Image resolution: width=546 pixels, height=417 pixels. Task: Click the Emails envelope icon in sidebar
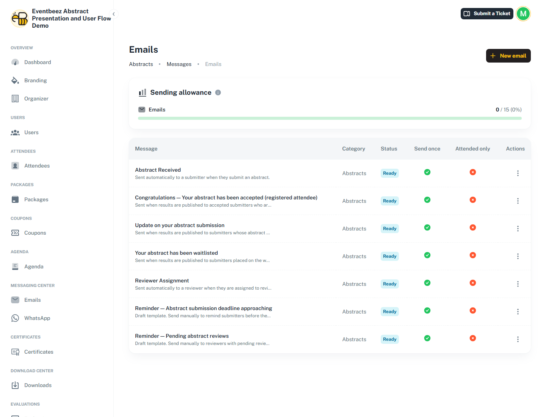15,300
